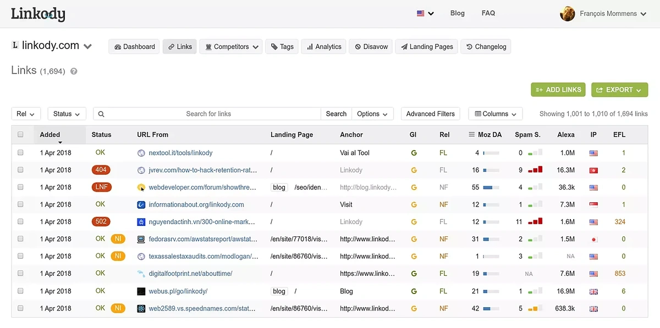Open the Rel filter dropdown

(26, 114)
